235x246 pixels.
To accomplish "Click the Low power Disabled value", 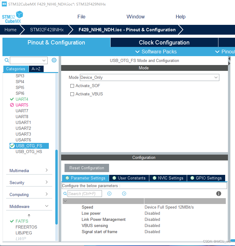I will pyautogui.click(x=152, y=213).
